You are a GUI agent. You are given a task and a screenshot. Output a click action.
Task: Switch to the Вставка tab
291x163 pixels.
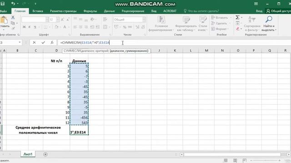point(38,11)
